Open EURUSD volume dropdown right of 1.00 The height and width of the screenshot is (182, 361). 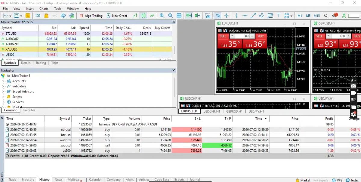point(252,36)
